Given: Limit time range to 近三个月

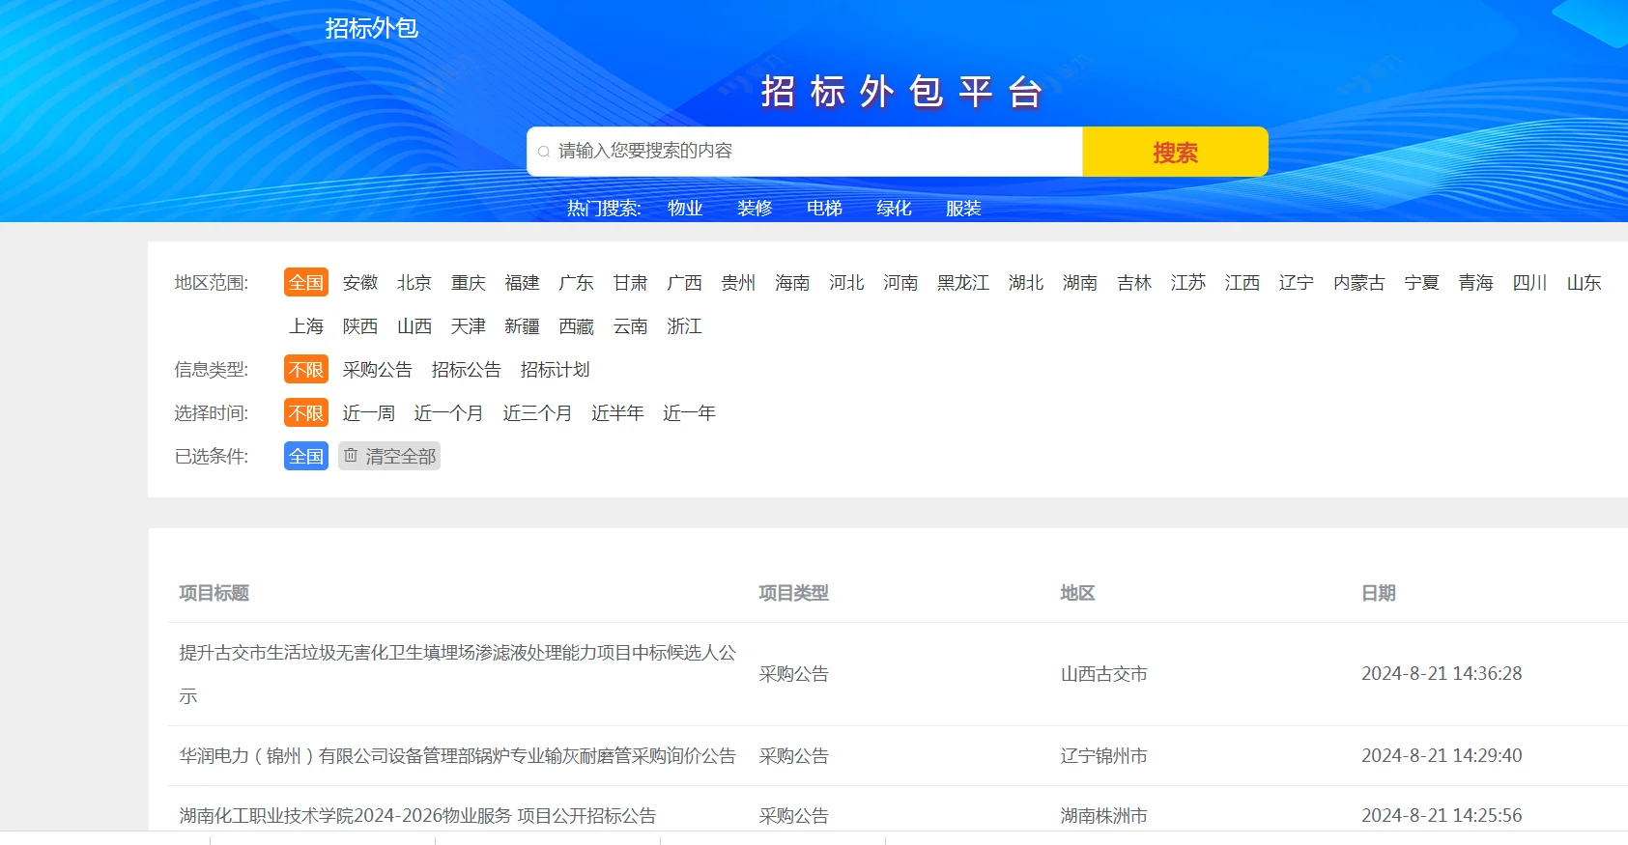Looking at the screenshot, I should 538,412.
